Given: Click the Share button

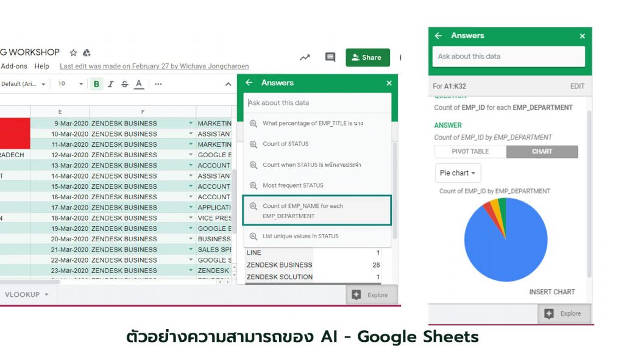Looking at the screenshot, I should pos(367,57).
